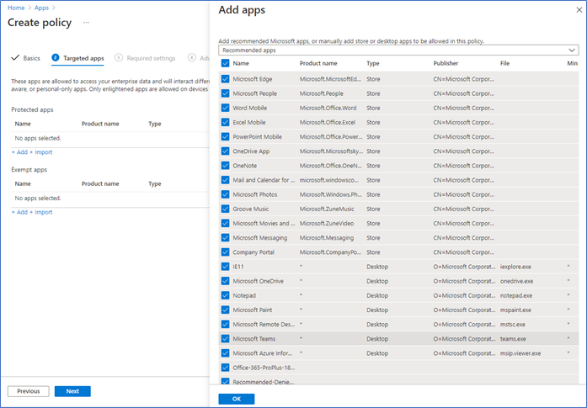Click the Previous button
The image size is (587, 408).
[x=29, y=391]
